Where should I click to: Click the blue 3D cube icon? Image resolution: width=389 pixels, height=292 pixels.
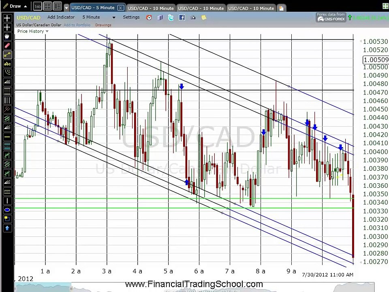tap(160, 17)
